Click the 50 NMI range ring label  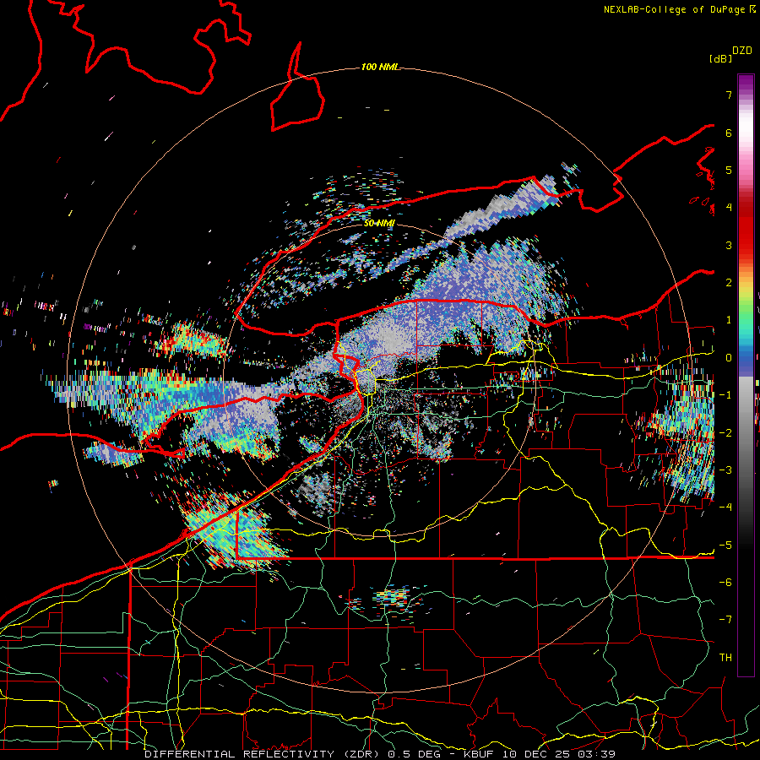click(x=379, y=224)
